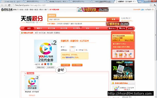Select the orange search category tab

(52, 15)
